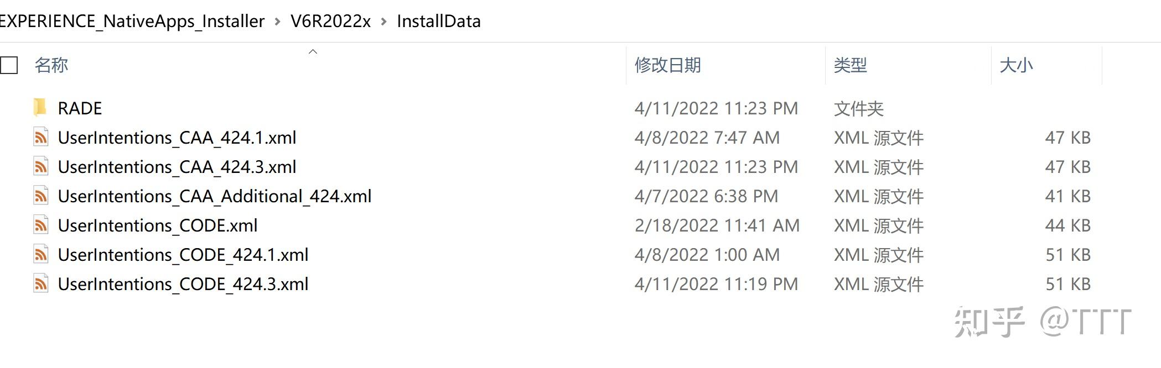Toggle the select-all checkbox in header
The width and height of the screenshot is (1161, 368).
tap(9, 65)
